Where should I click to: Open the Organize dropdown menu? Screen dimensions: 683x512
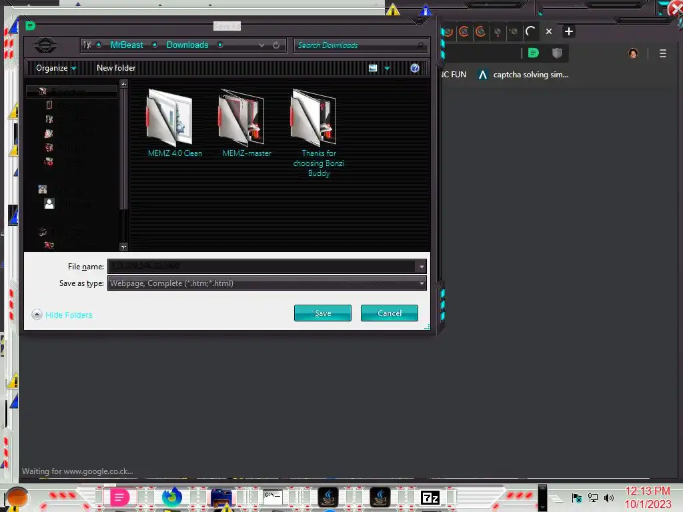[56, 68]
